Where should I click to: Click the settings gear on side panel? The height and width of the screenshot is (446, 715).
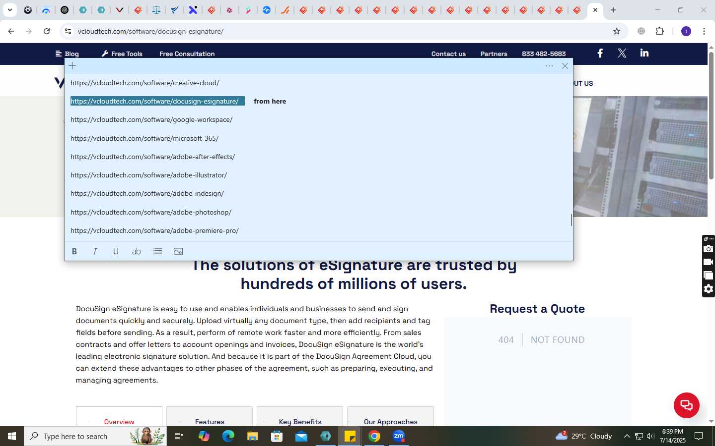point(709,289)
